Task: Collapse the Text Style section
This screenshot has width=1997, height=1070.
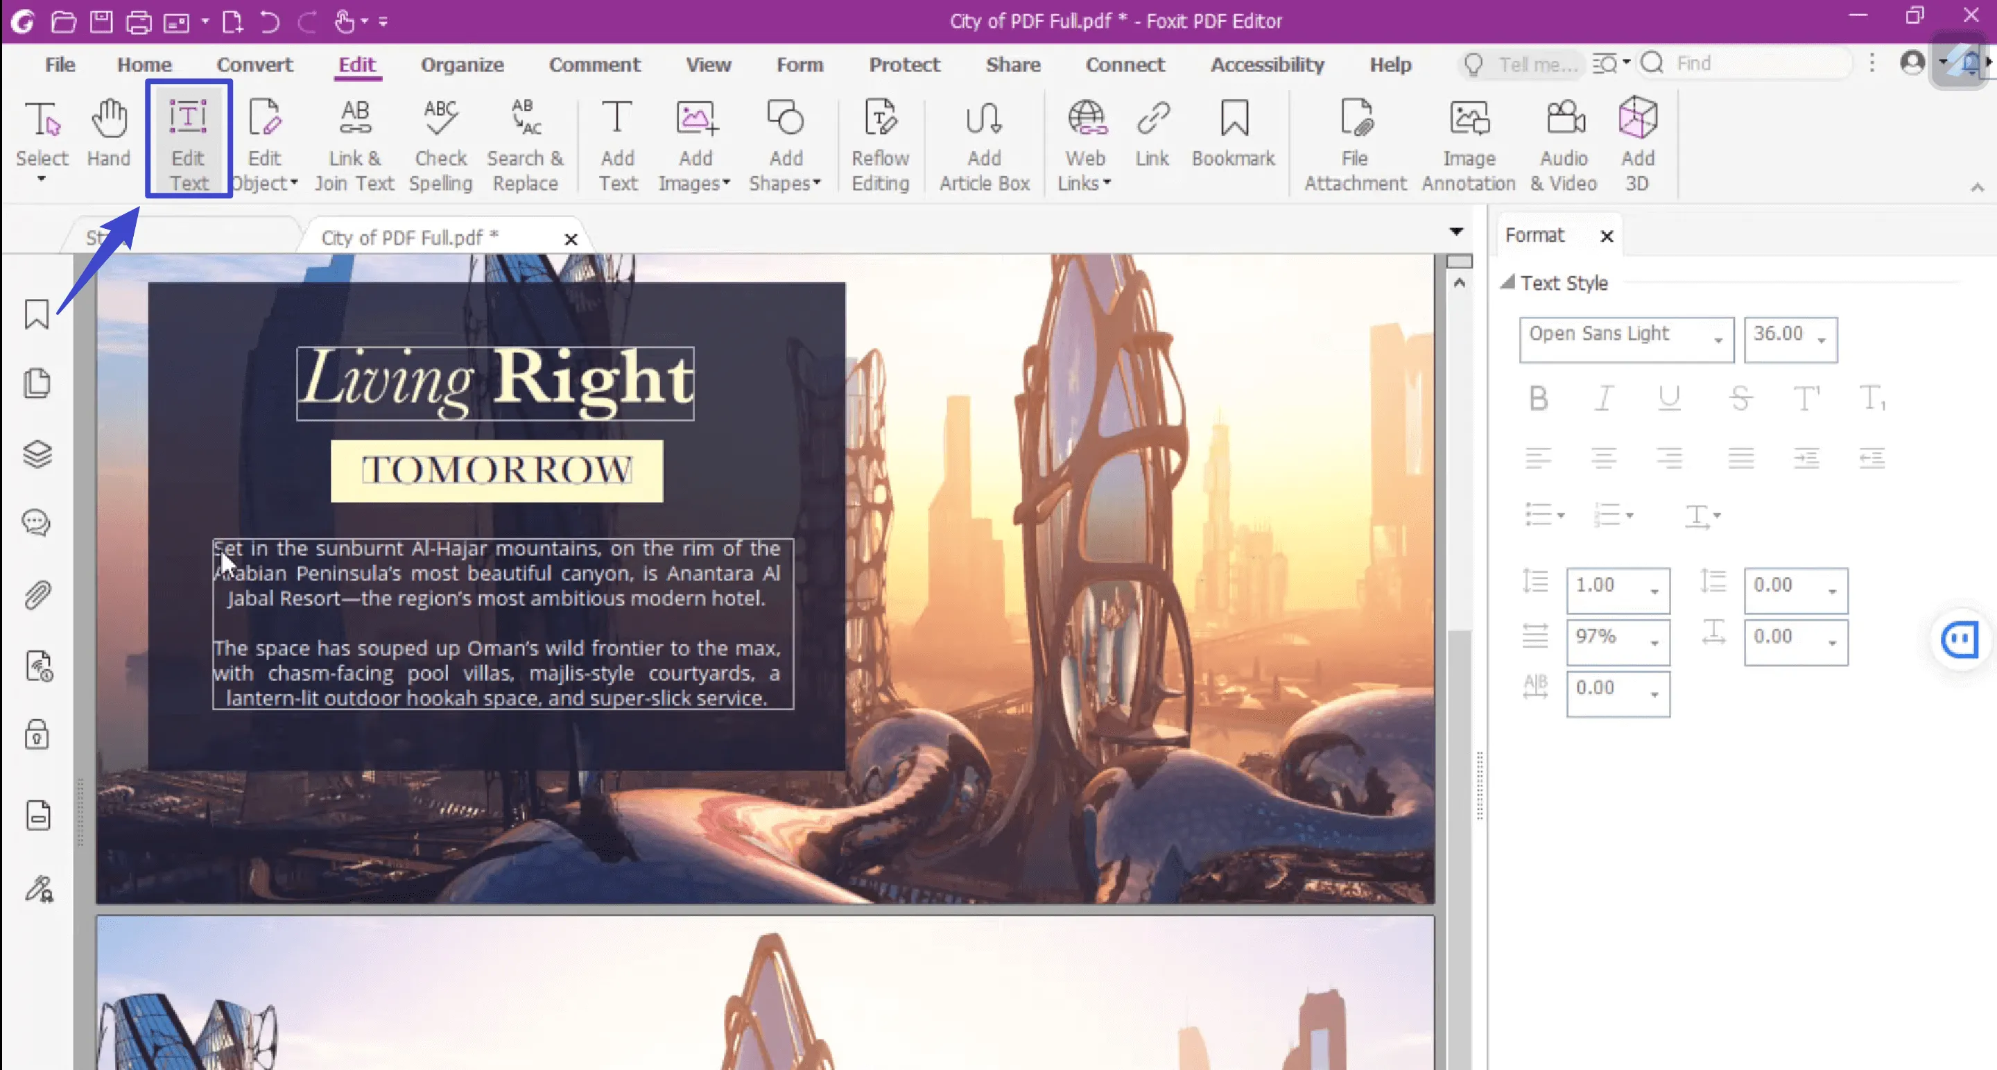Action: 1510,282
